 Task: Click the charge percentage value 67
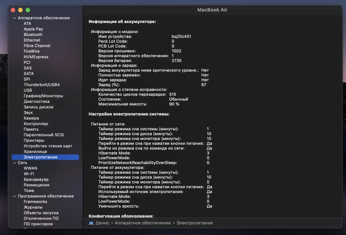pyautogui.click(x=204, y=85)
